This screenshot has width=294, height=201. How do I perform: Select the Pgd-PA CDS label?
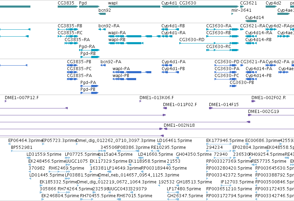[88, 83]
